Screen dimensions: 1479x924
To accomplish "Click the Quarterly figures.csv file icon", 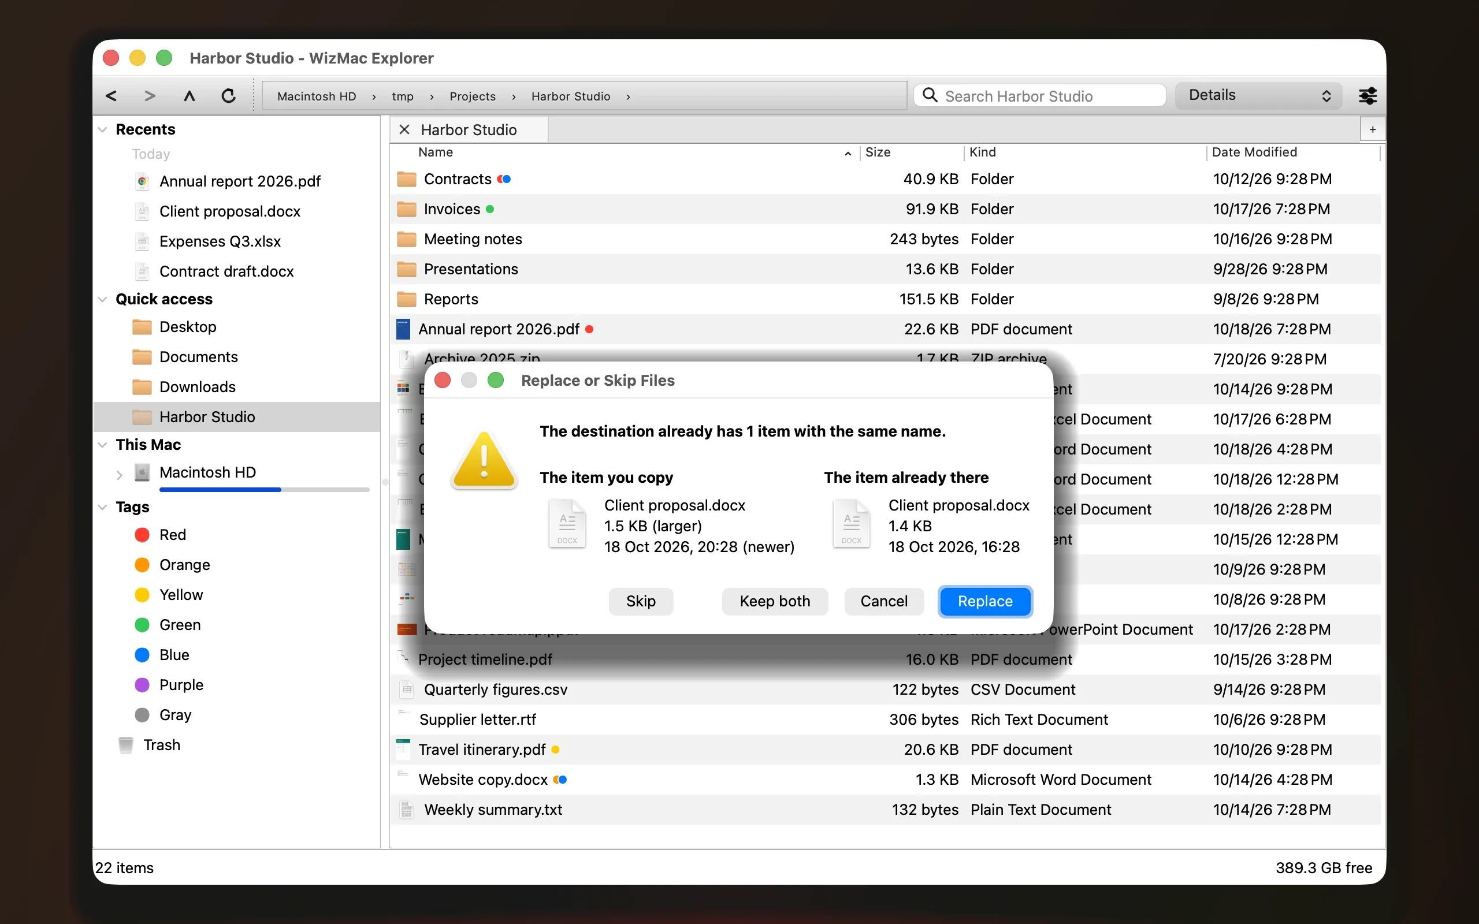I will pyautogui.click(x=406, y=690).
